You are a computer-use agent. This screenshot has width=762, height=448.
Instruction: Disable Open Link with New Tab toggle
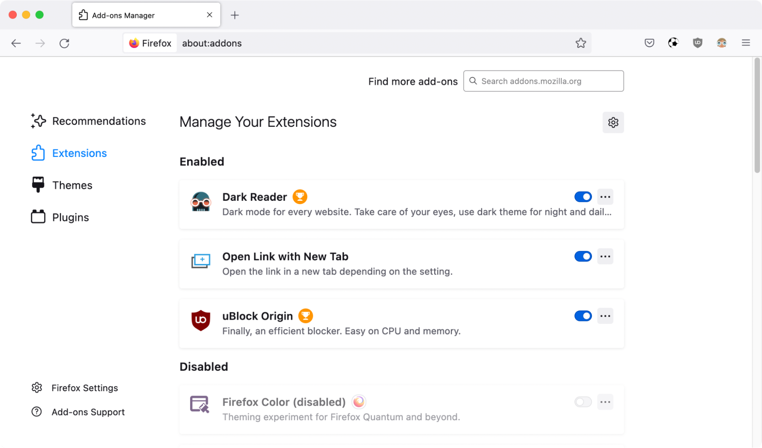[x=583, y=256]
